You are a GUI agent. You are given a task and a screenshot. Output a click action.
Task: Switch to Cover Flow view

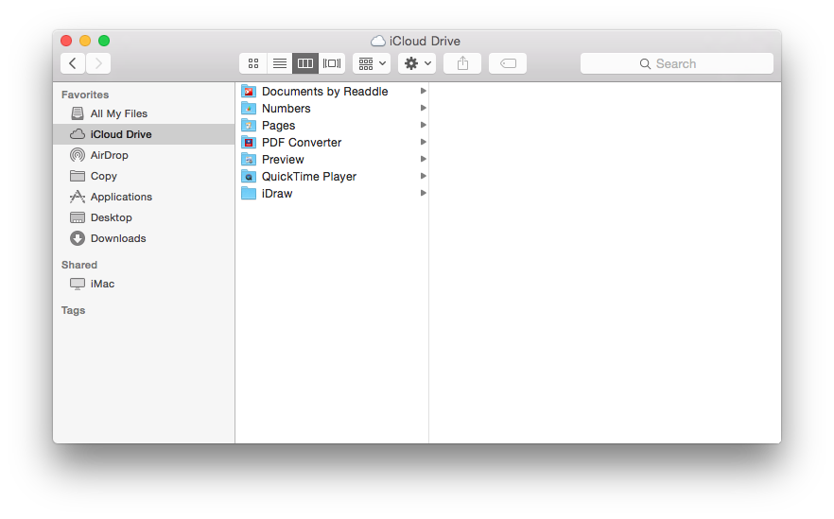pyautogui.click(x=332, y=63)
